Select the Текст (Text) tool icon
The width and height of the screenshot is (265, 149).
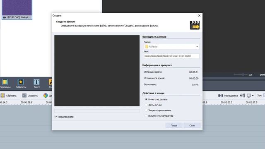(36, 82)
